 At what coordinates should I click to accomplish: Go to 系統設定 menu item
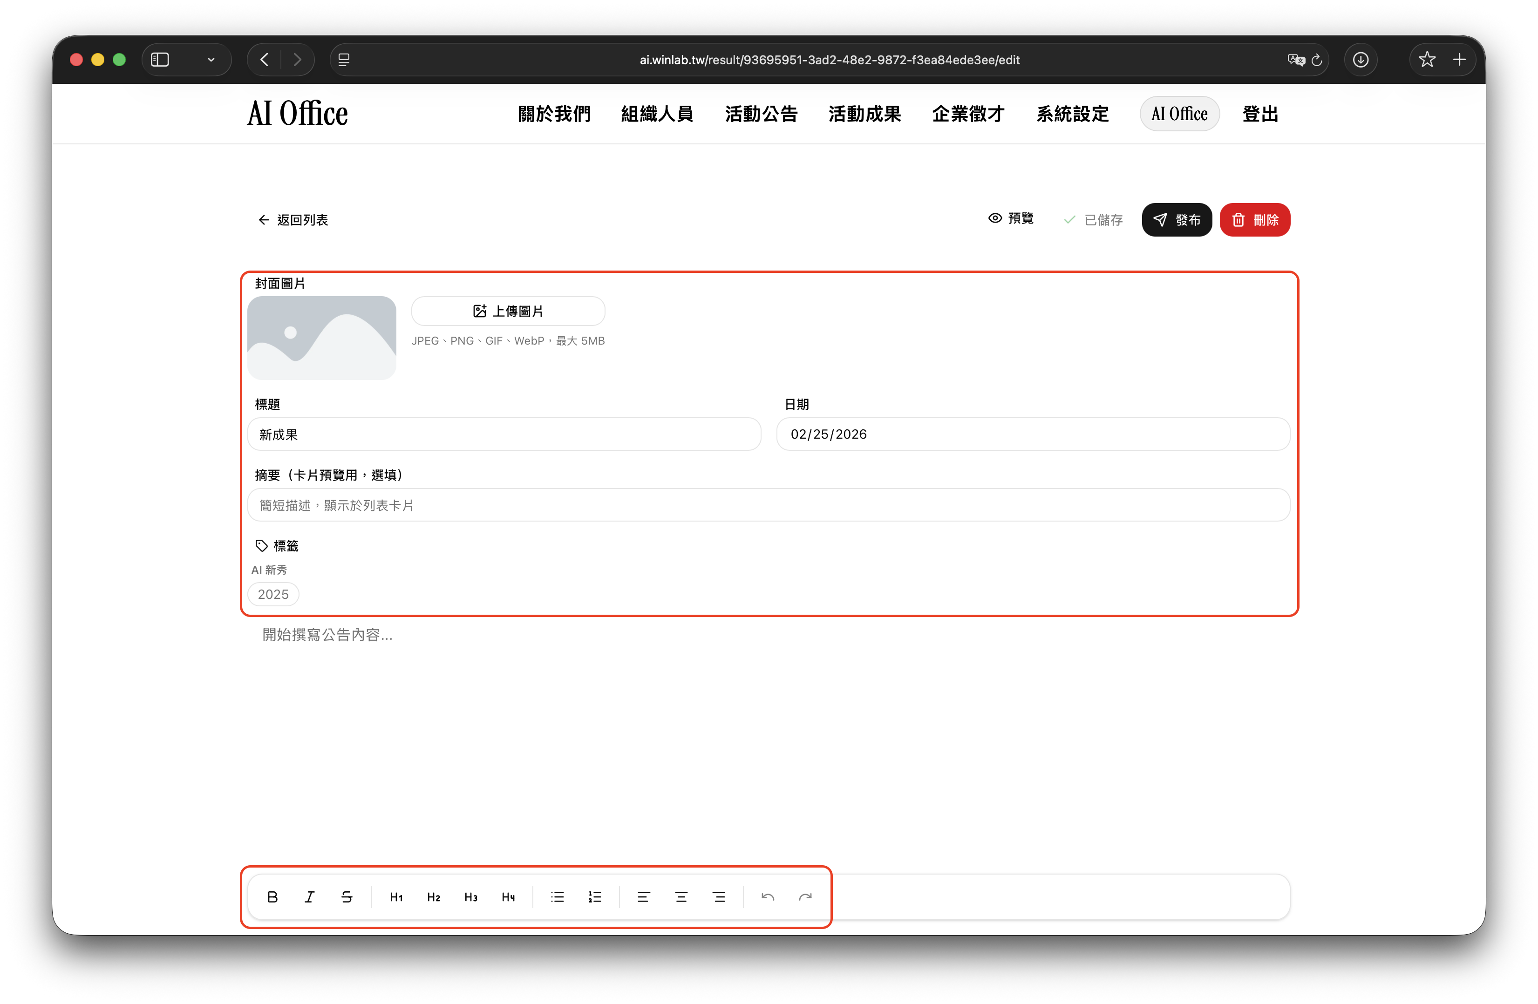click(1072, 115)
